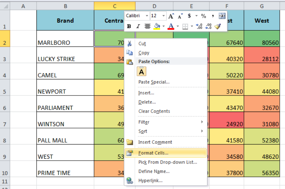Expand the Filter submenu arrow
Viewport: 285px width, 189px height.
202,122
